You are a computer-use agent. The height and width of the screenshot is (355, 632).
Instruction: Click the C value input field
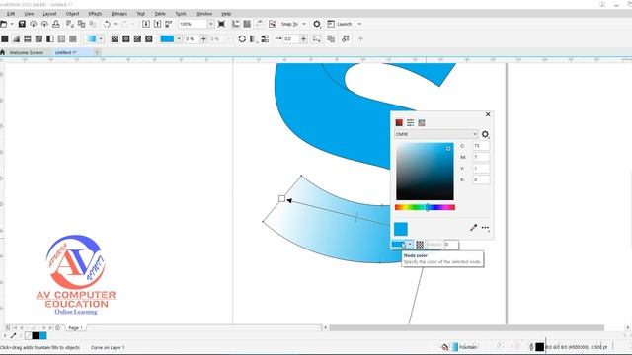tap(481, 146)
